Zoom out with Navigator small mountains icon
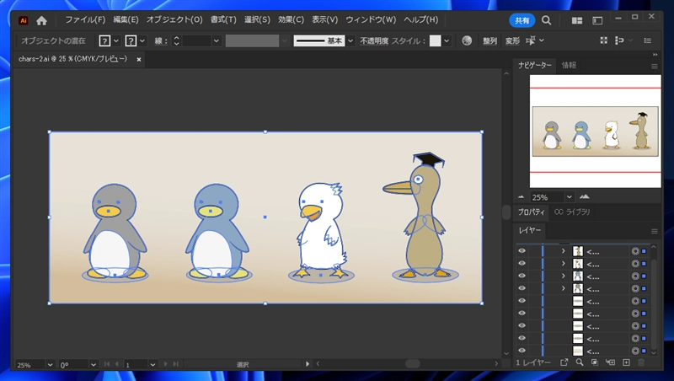The width and height of the screenshot is (674, 381). tap(522, 197)
